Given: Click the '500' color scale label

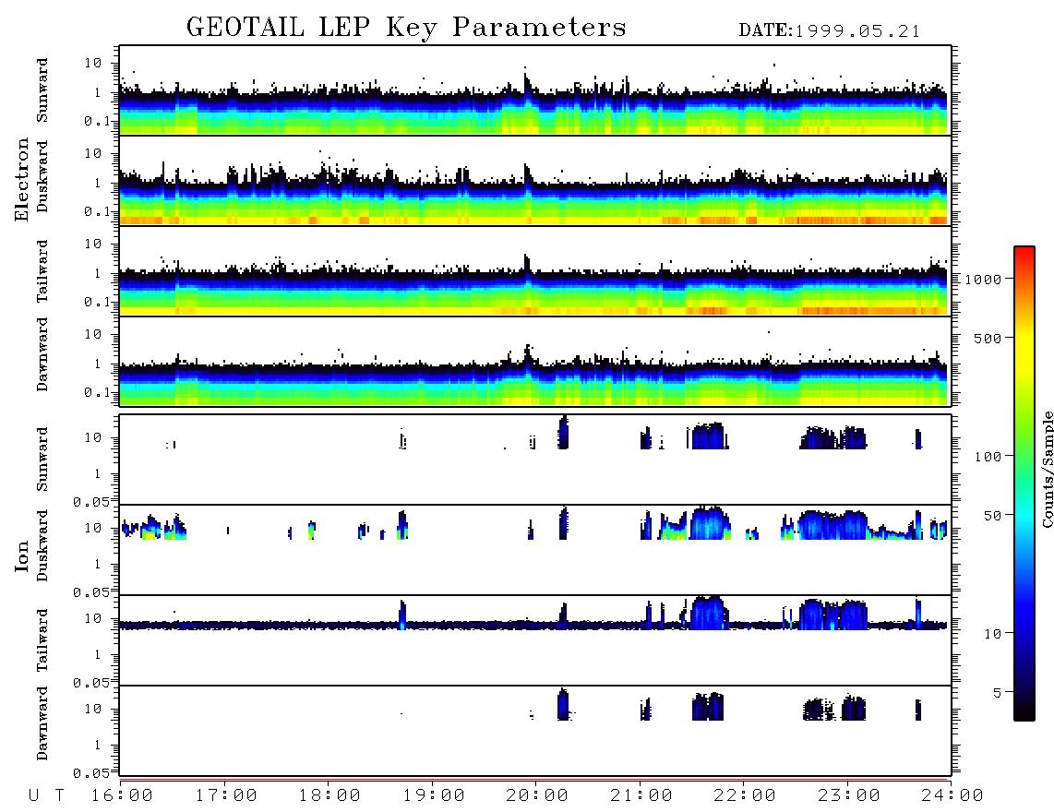Looking at the screenshot, I should (x=988, y=338).
